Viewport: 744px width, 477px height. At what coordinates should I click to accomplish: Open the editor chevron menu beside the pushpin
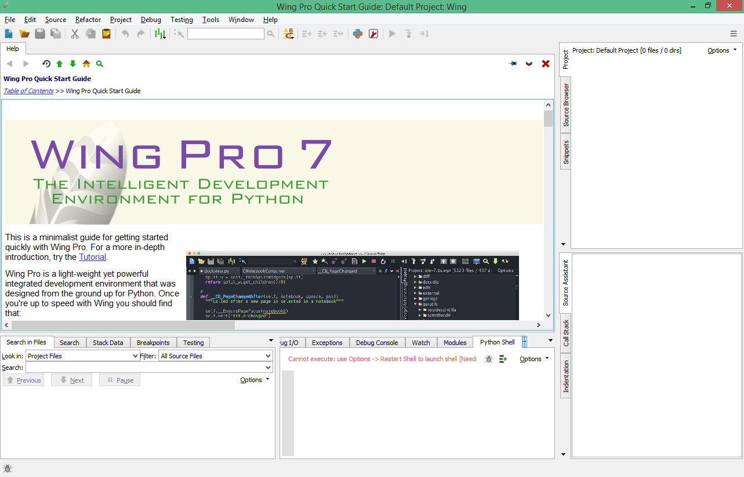(529, 64)
